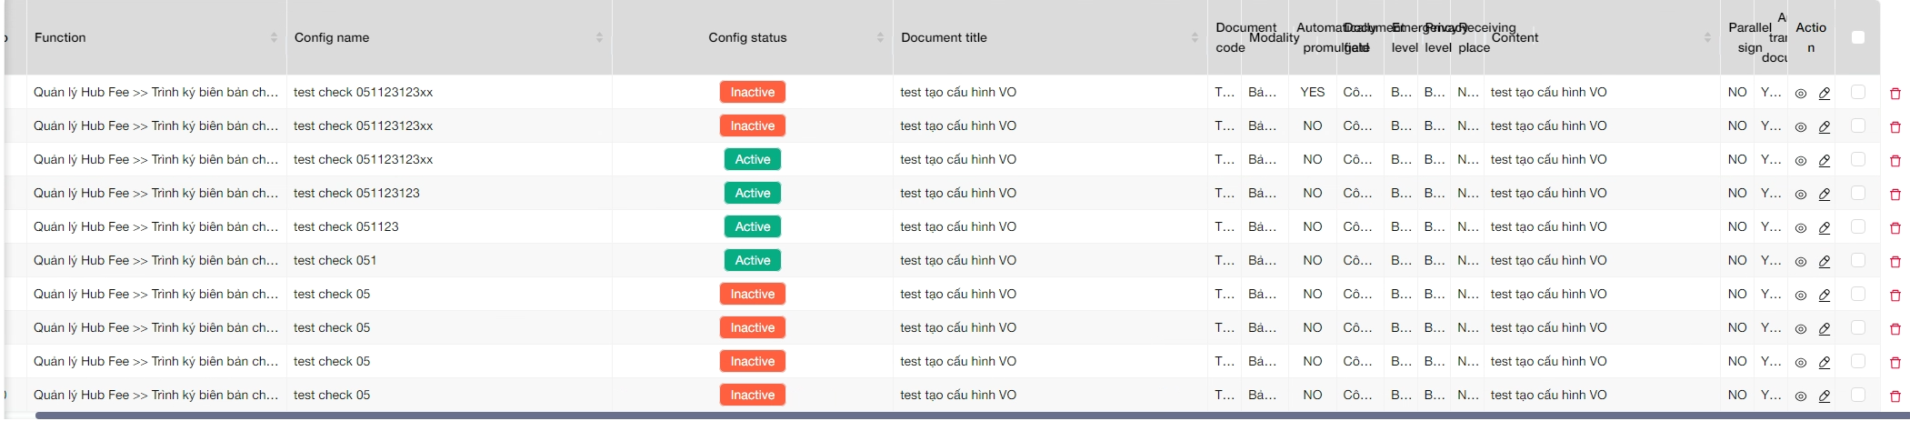The height and width of the screenshot is (421, 1910).
Task: Click sort arrows on Config status column
Action: tap(880, 37)
